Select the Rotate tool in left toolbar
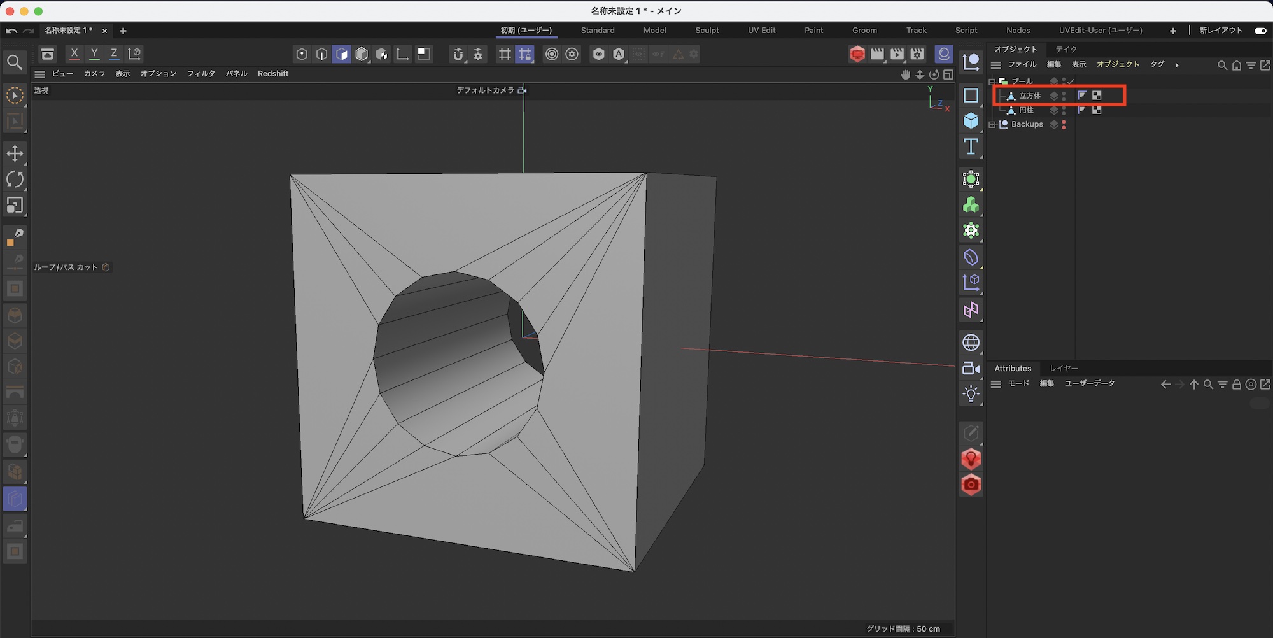Screen dimensions: 1273x638 (x=15, y=180)
